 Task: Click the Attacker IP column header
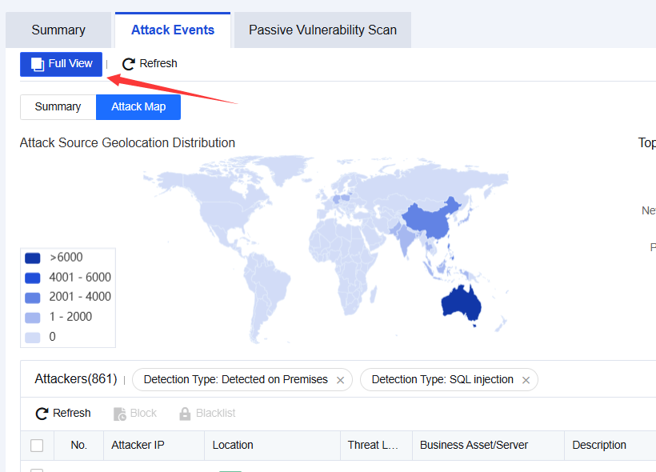tap(138, 446)
